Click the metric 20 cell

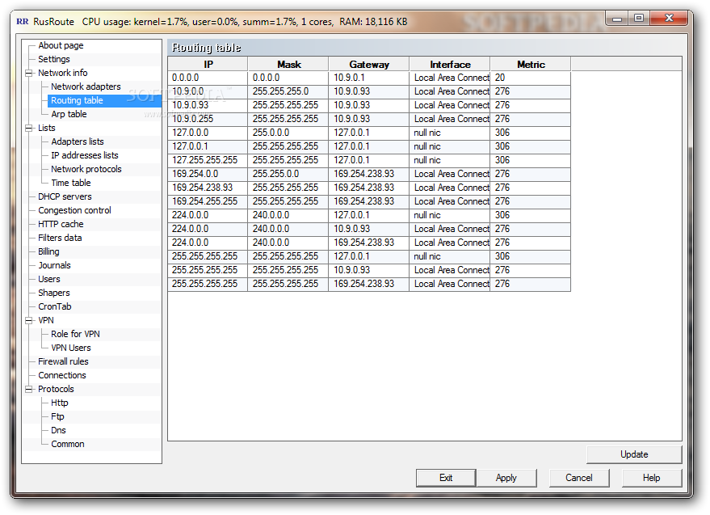[x=531, y=78]
